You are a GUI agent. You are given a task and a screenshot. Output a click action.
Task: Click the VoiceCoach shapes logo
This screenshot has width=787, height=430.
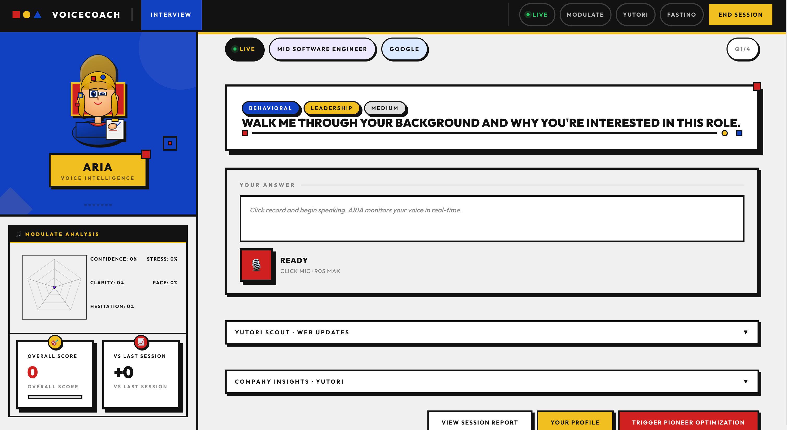[x=27, y=15]
